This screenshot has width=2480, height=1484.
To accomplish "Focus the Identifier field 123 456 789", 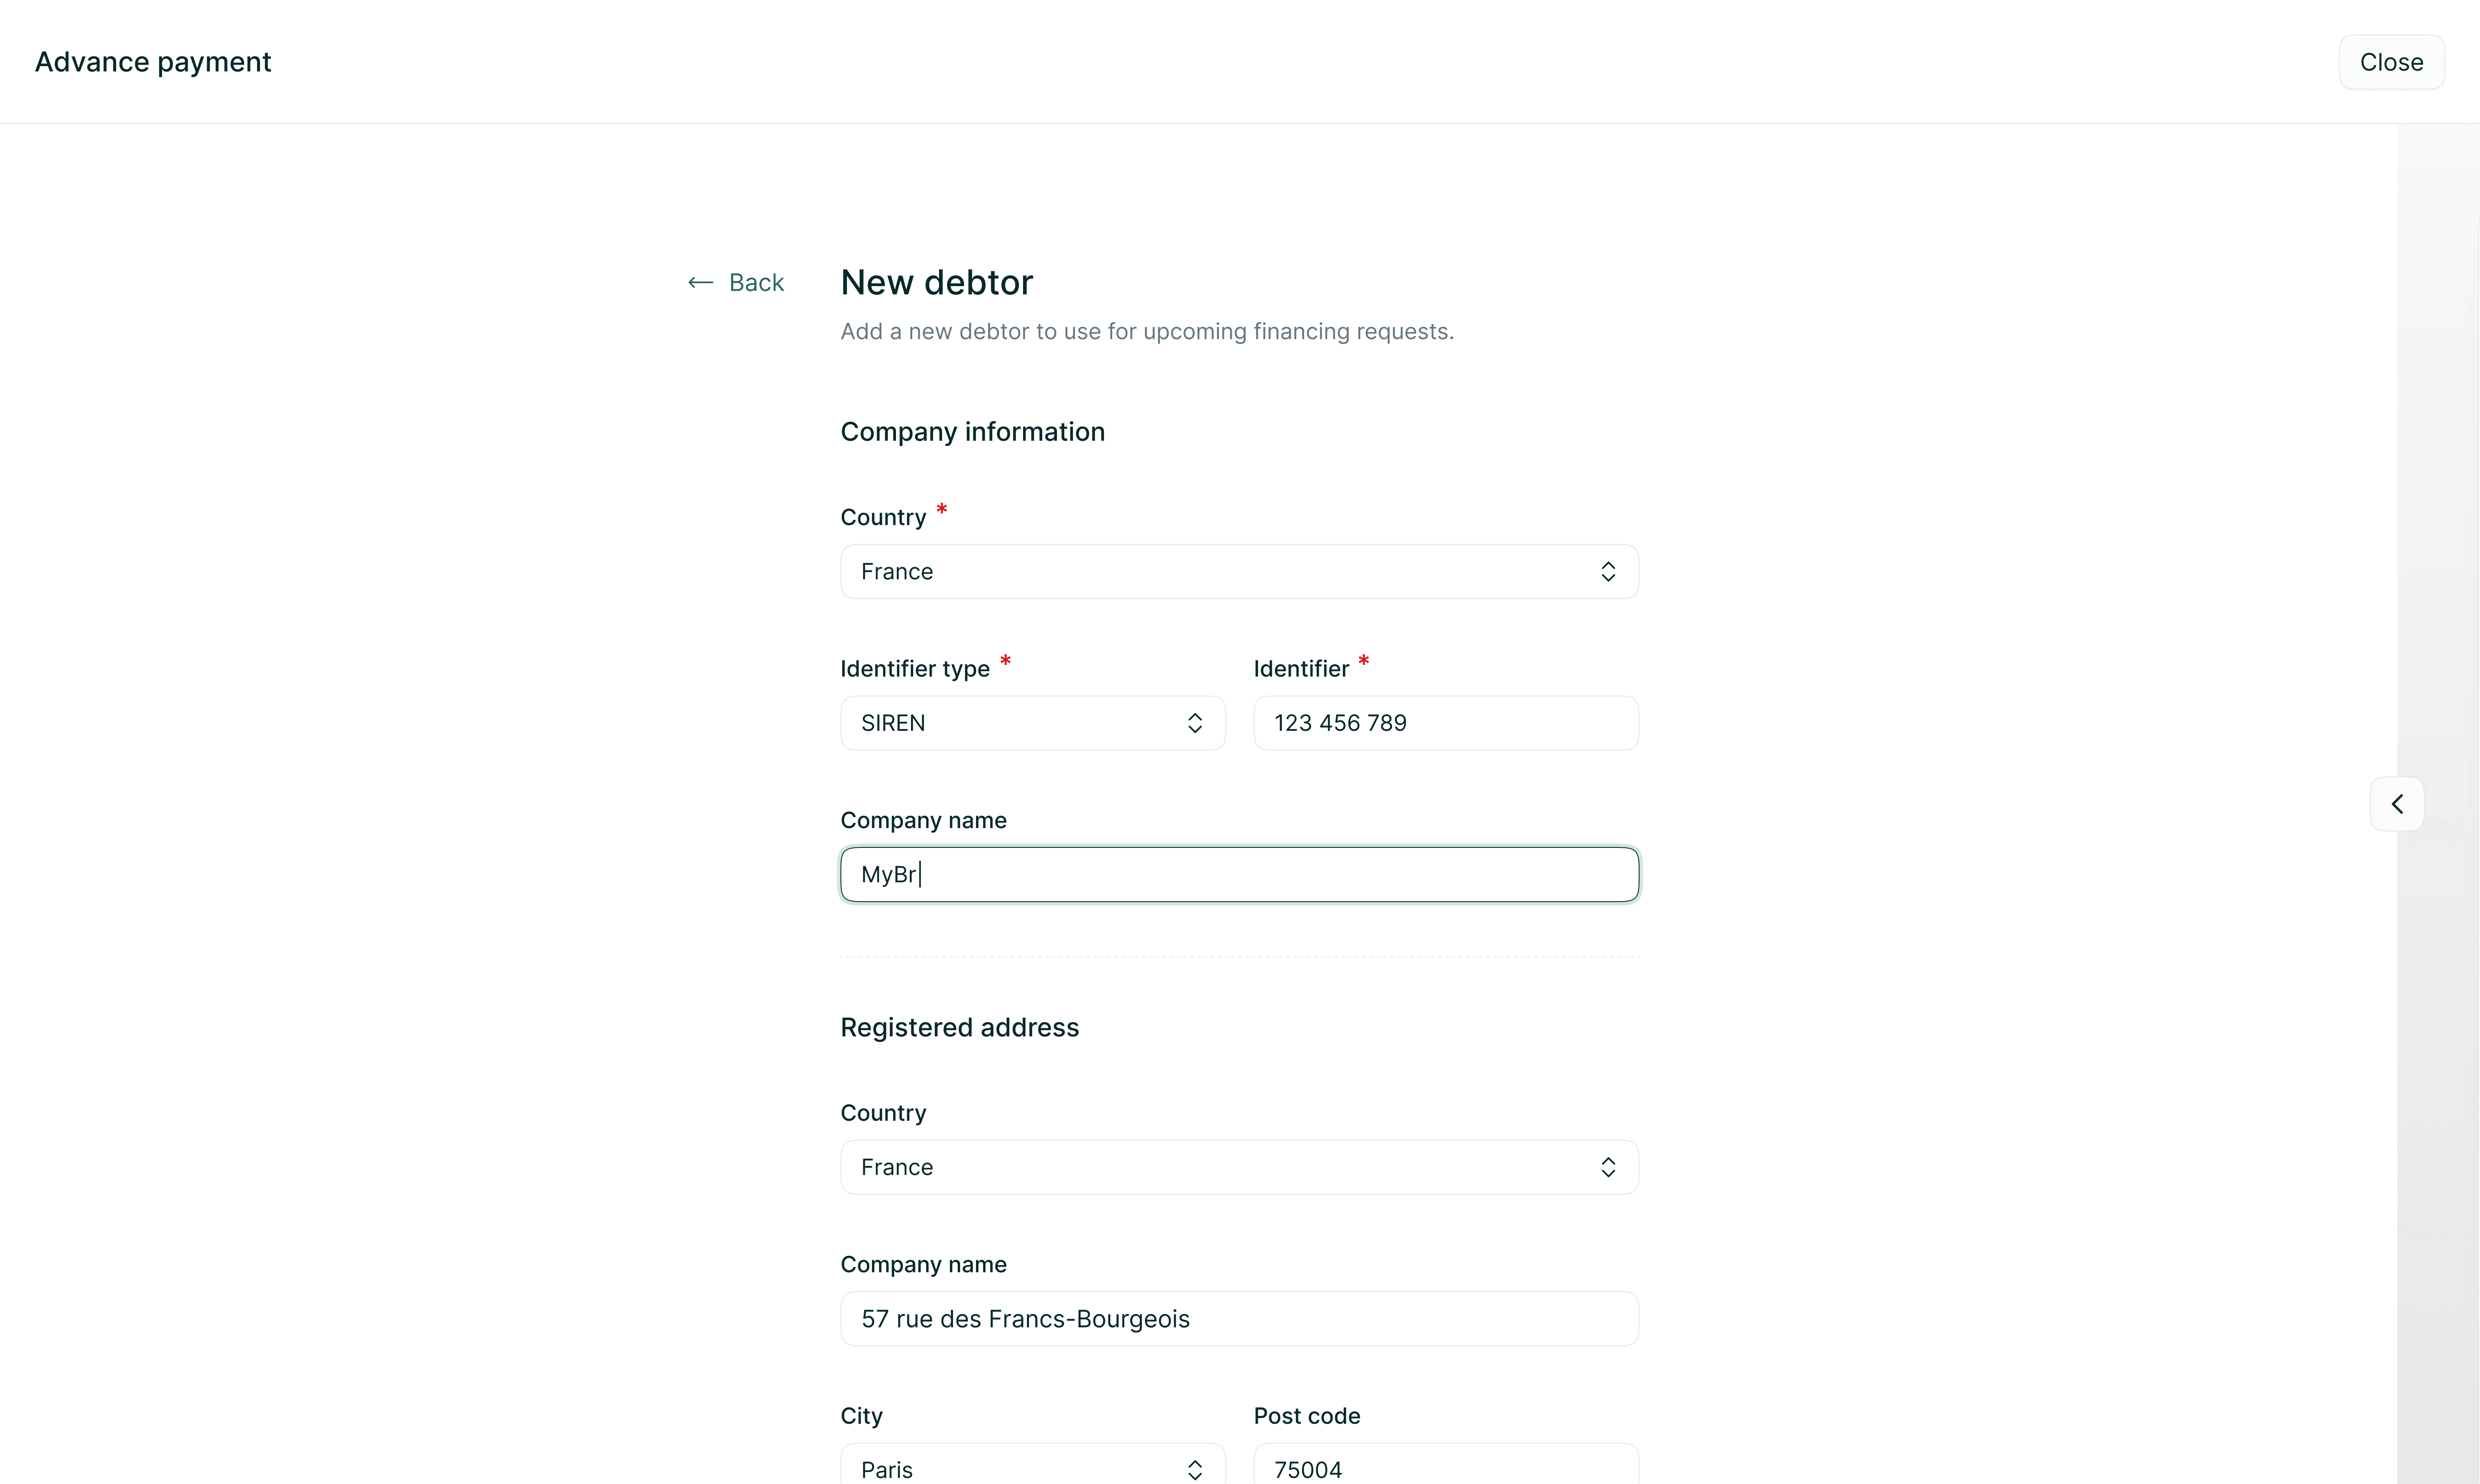I will coord(1445,723).
